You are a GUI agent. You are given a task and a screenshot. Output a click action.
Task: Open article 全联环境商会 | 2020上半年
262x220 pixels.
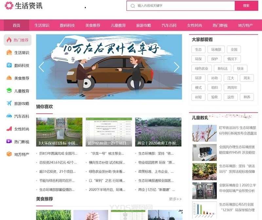pyautogui.click(x=237, y=188)
